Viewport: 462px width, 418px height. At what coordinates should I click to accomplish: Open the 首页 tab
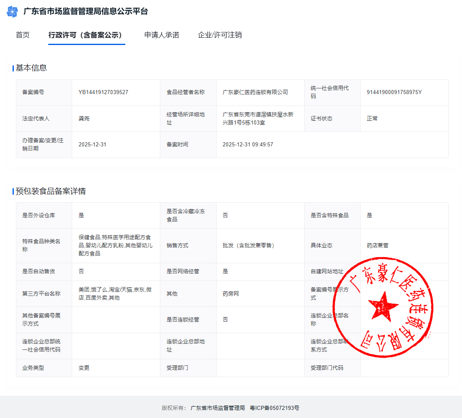[23, 35]
